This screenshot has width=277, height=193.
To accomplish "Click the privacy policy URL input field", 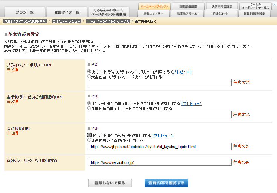I will 160,83.
